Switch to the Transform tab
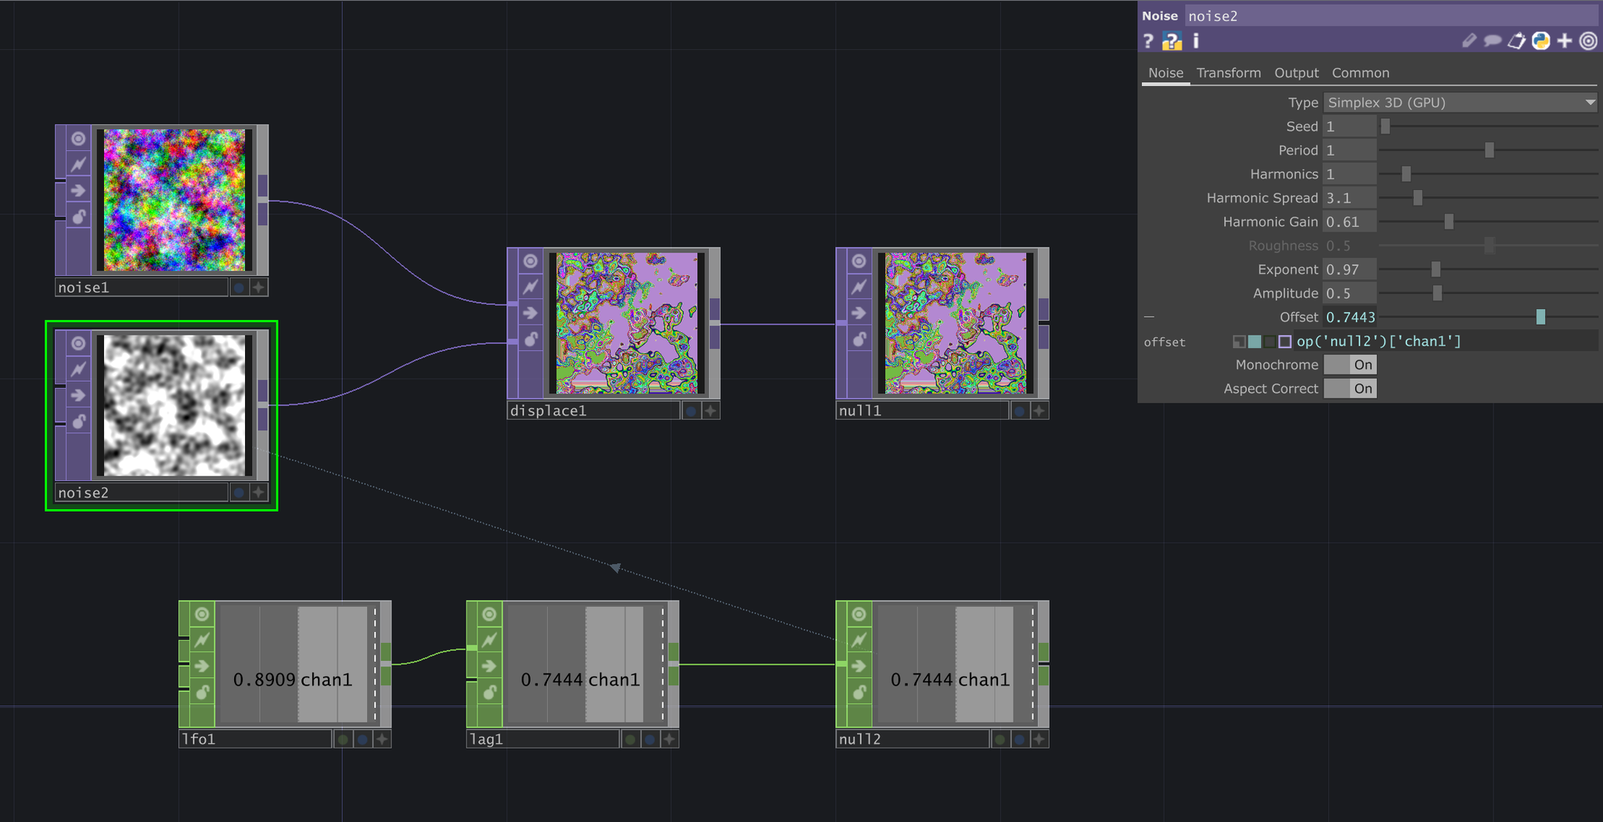 [1228, 73]
